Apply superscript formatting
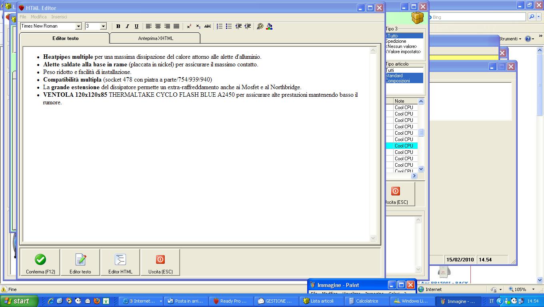This screenshot has height=307, width=544. click(189, 26)
